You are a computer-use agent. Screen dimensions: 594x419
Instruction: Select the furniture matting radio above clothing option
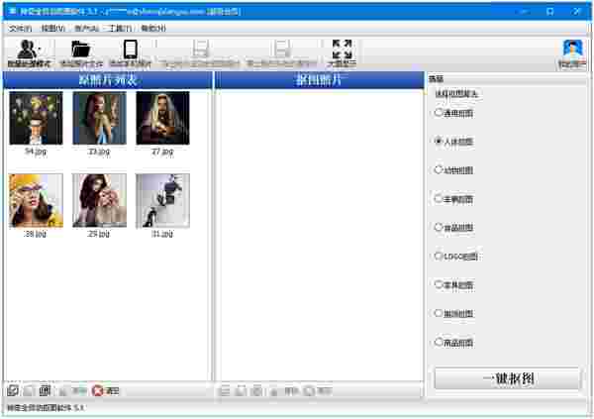point(439,284)
